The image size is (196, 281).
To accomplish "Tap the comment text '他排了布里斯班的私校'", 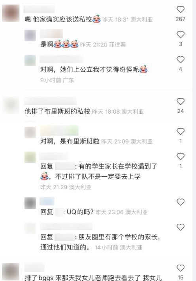I will click(57, 111).
